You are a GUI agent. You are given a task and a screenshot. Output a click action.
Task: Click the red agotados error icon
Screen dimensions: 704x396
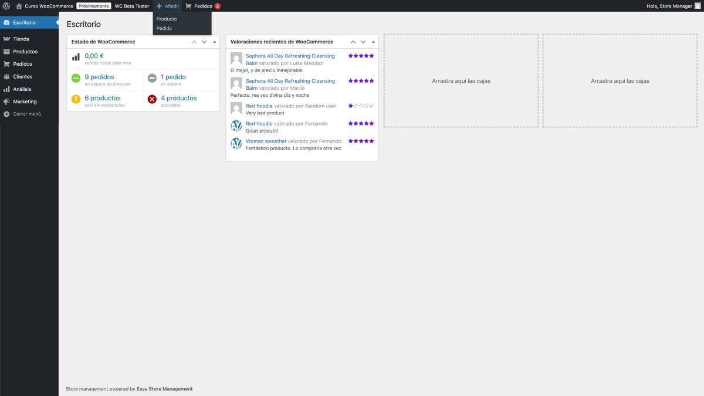[152, 99]
